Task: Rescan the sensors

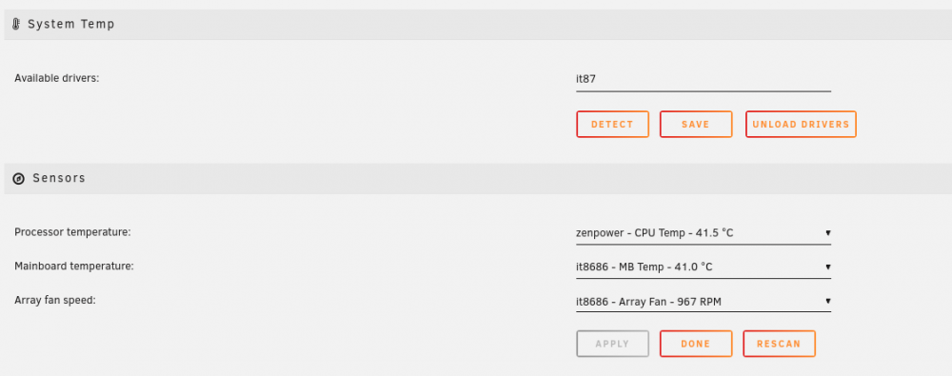Action: tap(779, 344)
